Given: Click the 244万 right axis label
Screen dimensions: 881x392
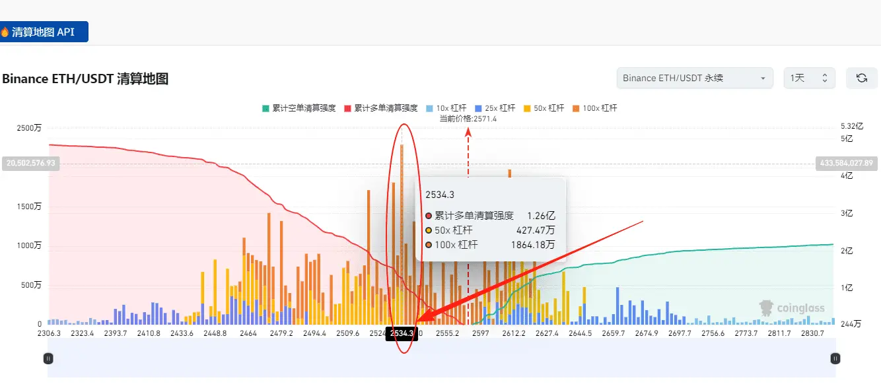Looking at the screenshot, I should tap(850, 325).
